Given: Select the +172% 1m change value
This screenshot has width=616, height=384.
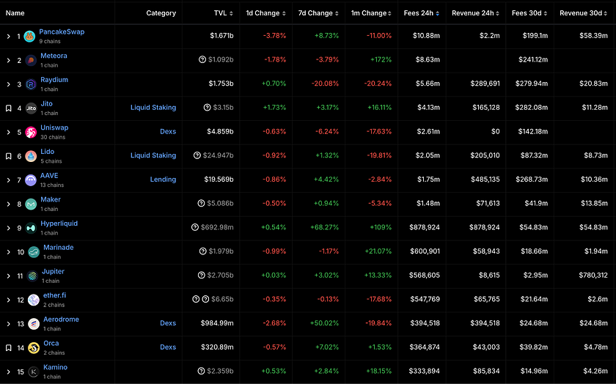Looking at the screenshot, I should [381, 59].
